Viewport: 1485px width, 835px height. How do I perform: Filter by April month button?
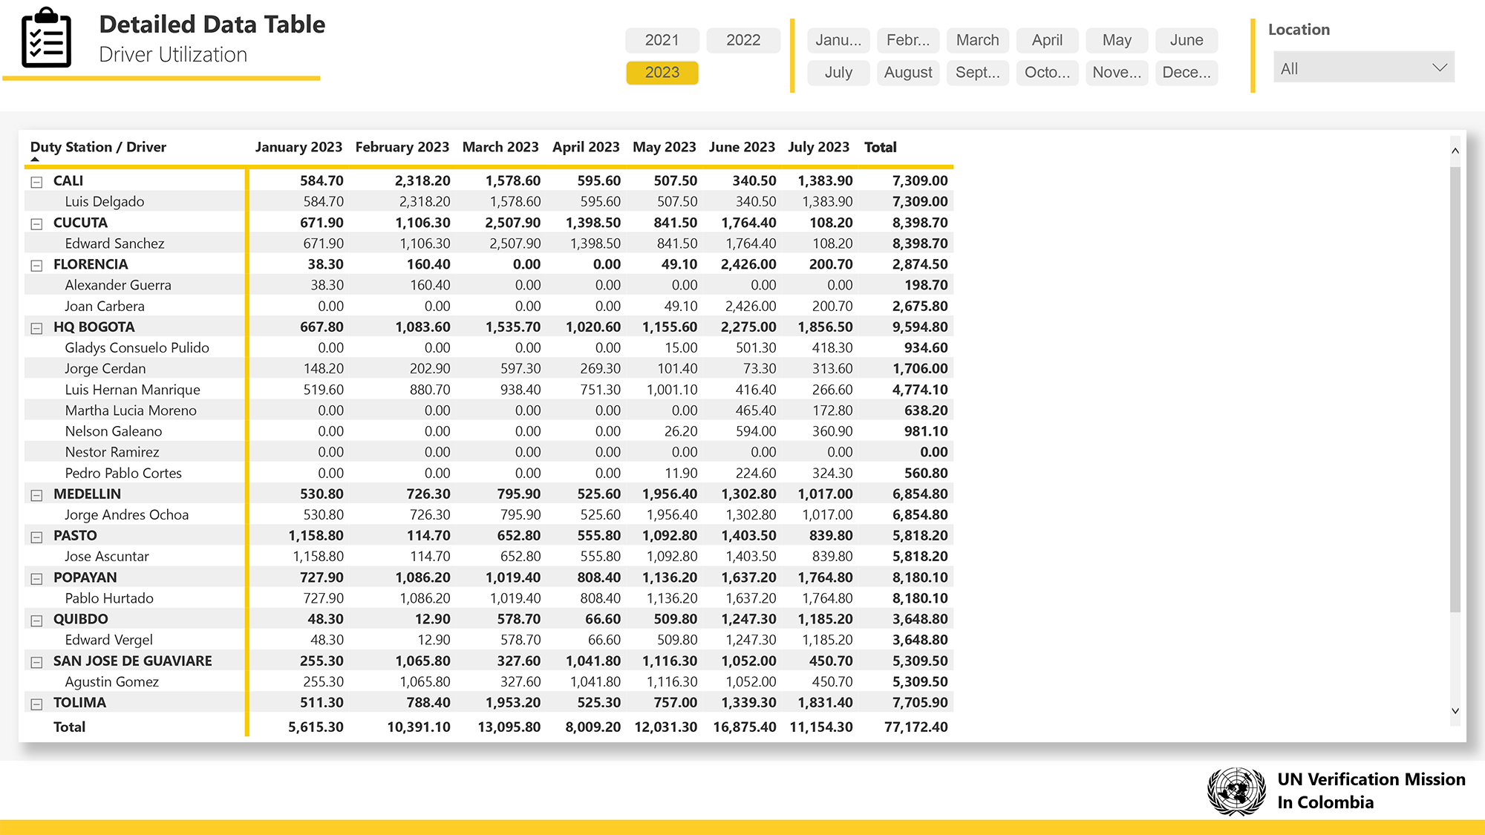tap(1047, 40)
